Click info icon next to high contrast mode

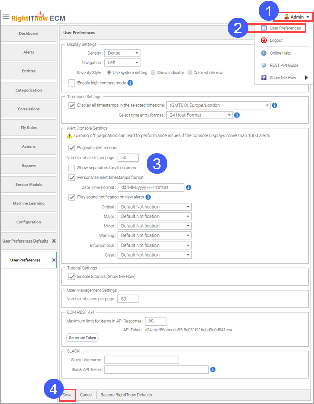pyautogui.click(x=130, y=83)
